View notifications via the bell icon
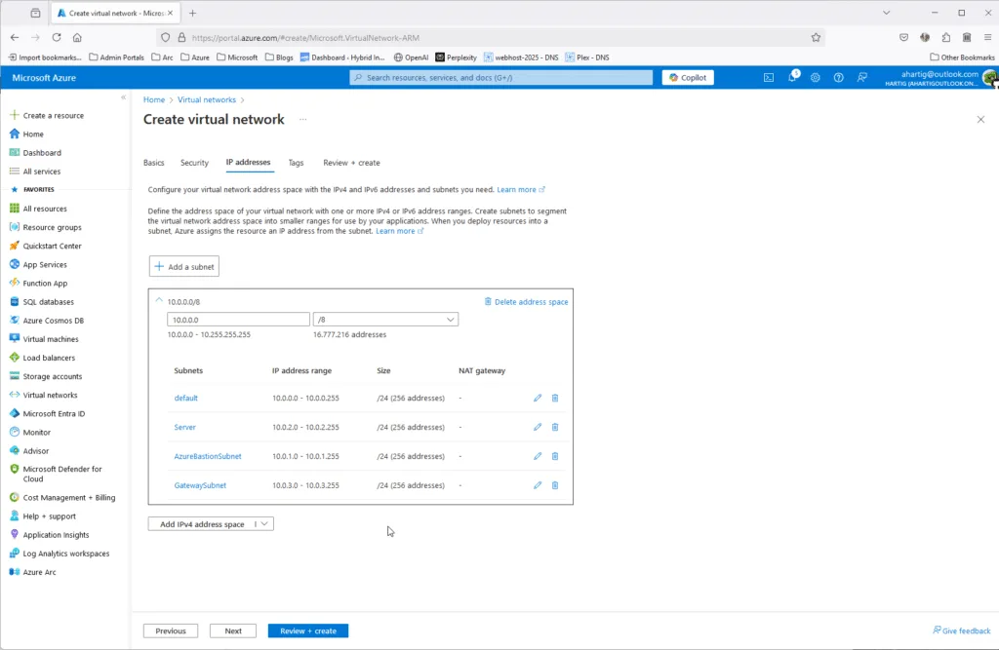The width and height of the screenshot is (999, 650). tap(792, 77)
